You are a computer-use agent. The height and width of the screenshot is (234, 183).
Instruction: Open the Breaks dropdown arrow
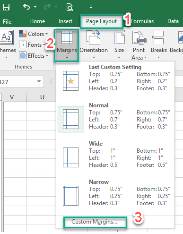tap(158, 58)
